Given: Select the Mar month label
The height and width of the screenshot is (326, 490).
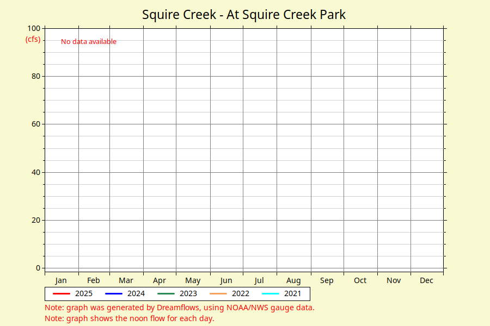Looking at the screenshot, I should pos(126,280).
